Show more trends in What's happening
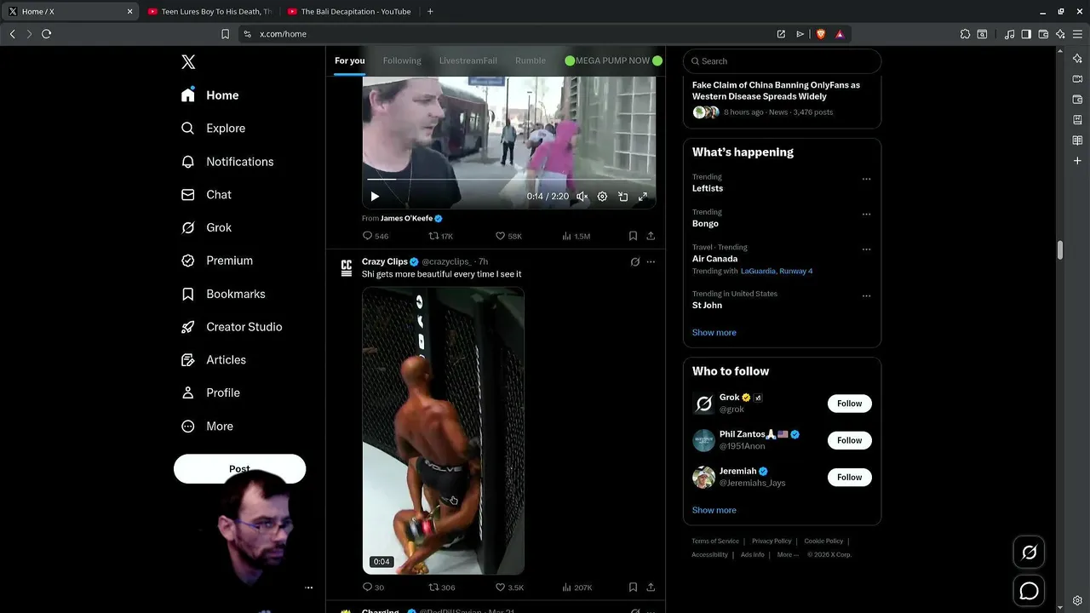Viewport: 1090px width, 613px height. [x=714, y=333]
